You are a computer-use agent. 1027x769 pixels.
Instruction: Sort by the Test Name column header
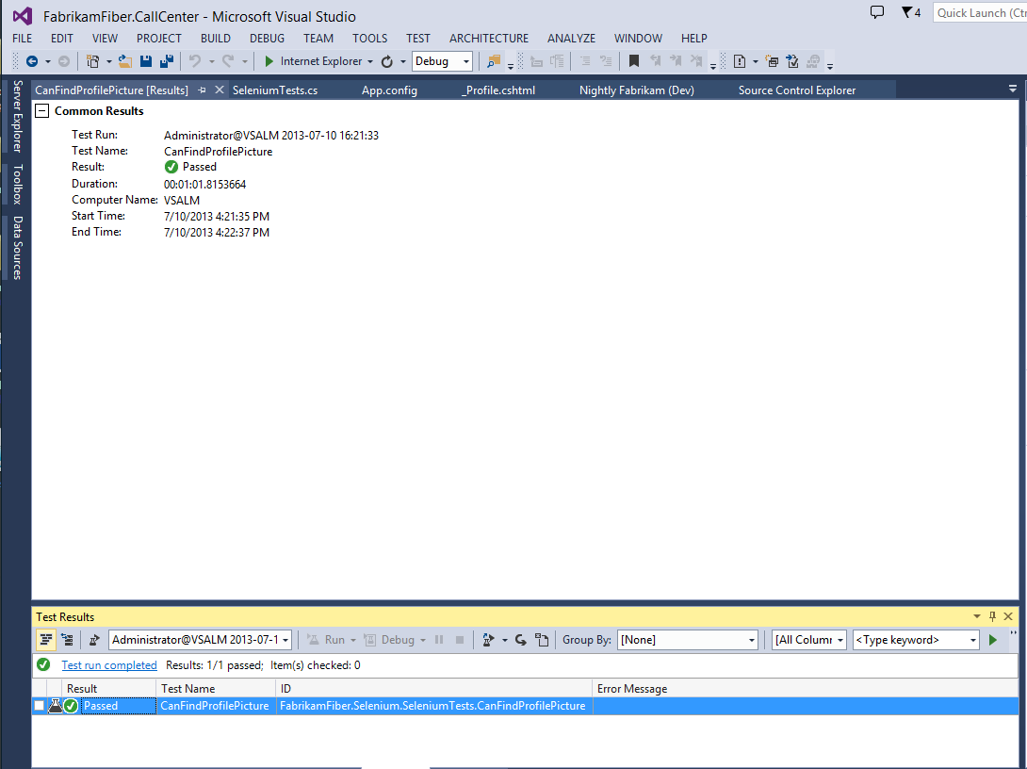tap(217, 689)
